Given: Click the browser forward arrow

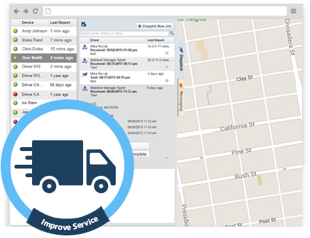Looking at the screenshot, I should point(26,11).
